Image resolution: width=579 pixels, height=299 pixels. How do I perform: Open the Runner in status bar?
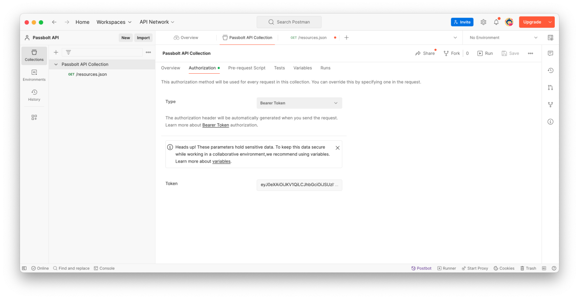click(447, 268)
